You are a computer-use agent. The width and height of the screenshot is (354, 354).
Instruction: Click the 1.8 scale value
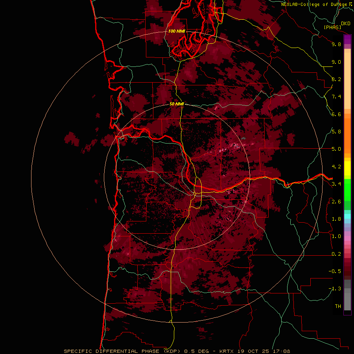point(336,219)
